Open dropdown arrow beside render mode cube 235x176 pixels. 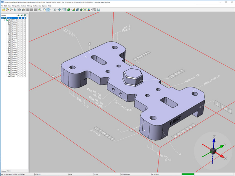72,10
